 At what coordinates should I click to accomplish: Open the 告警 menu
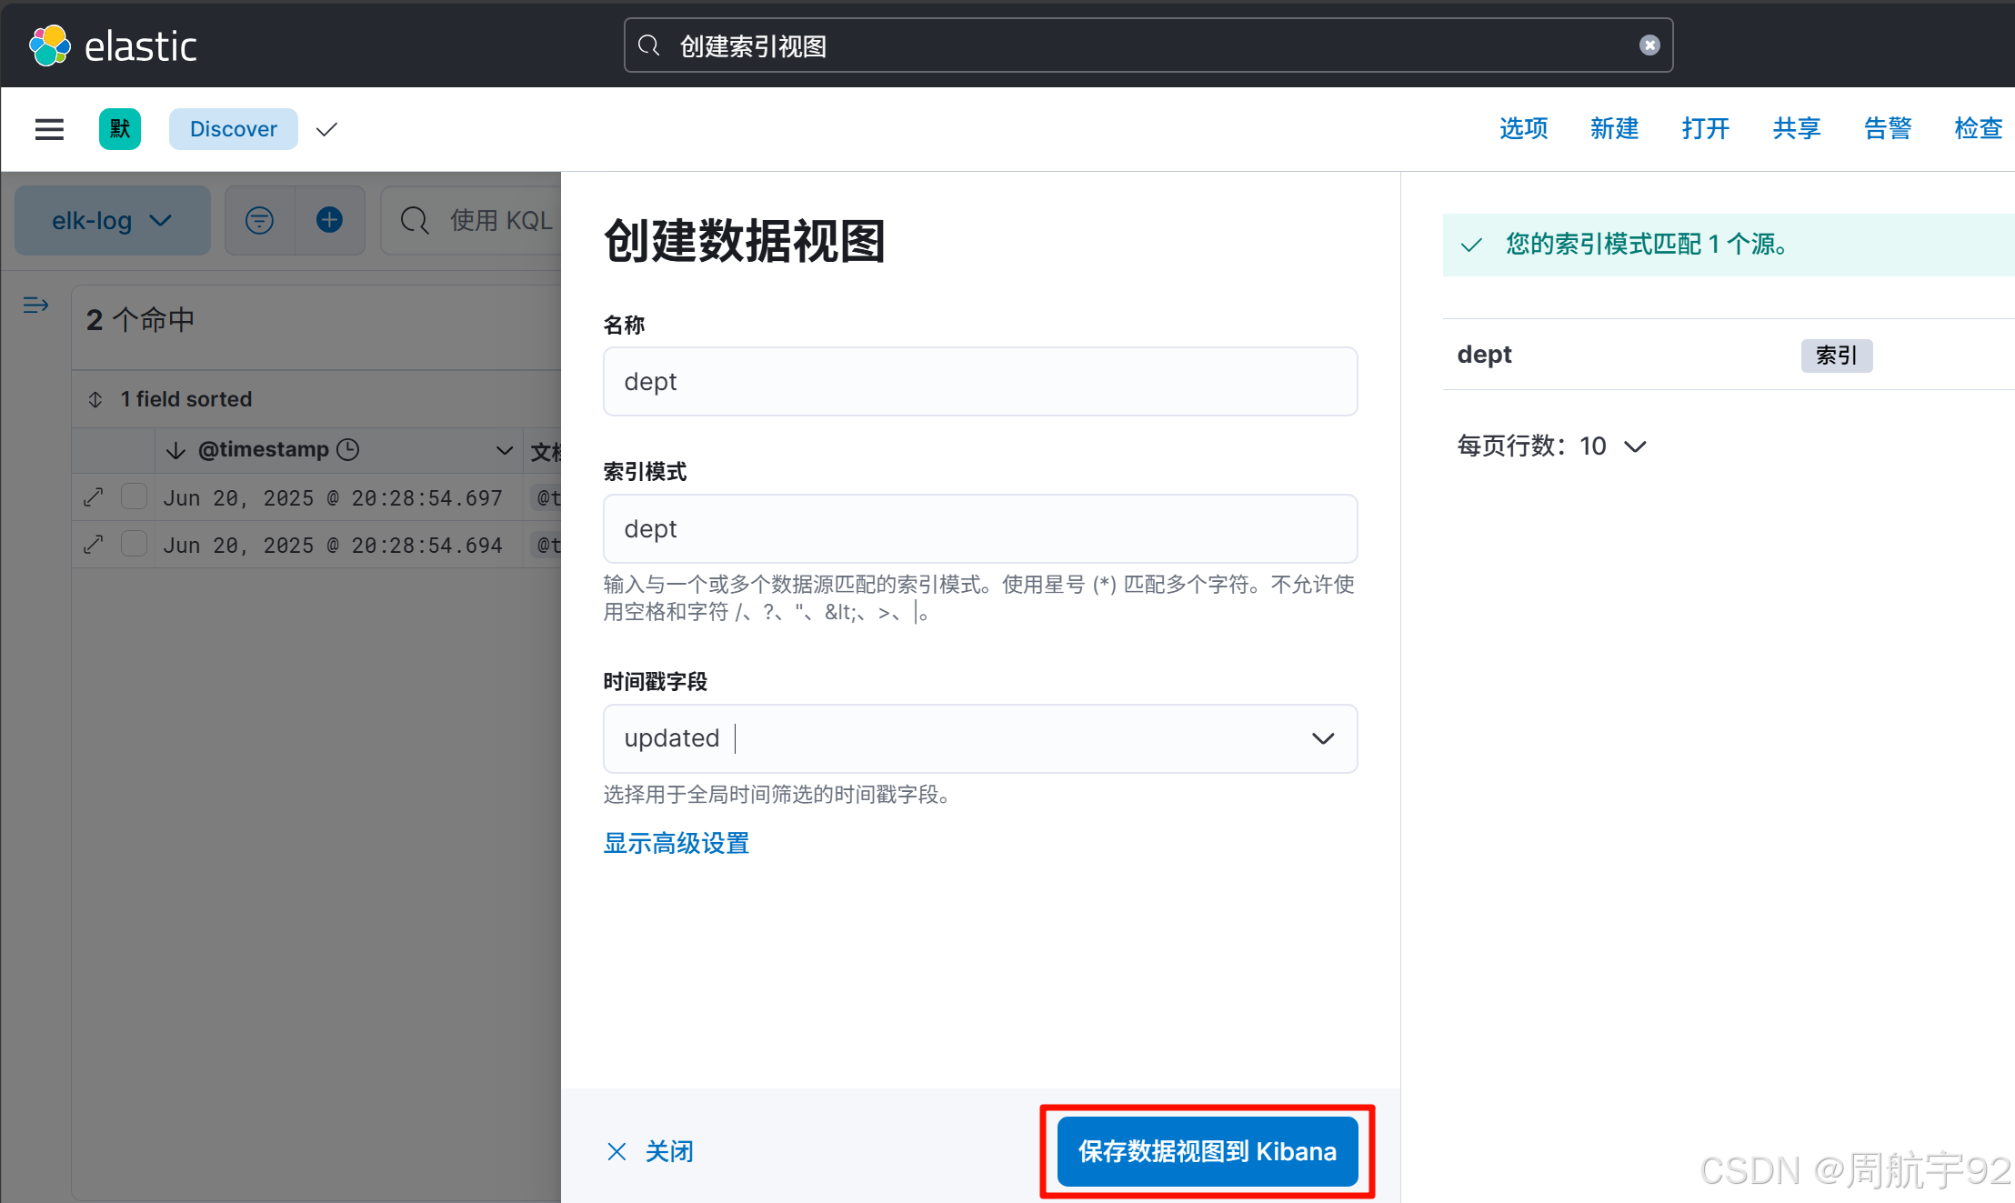pos(1887,129)
